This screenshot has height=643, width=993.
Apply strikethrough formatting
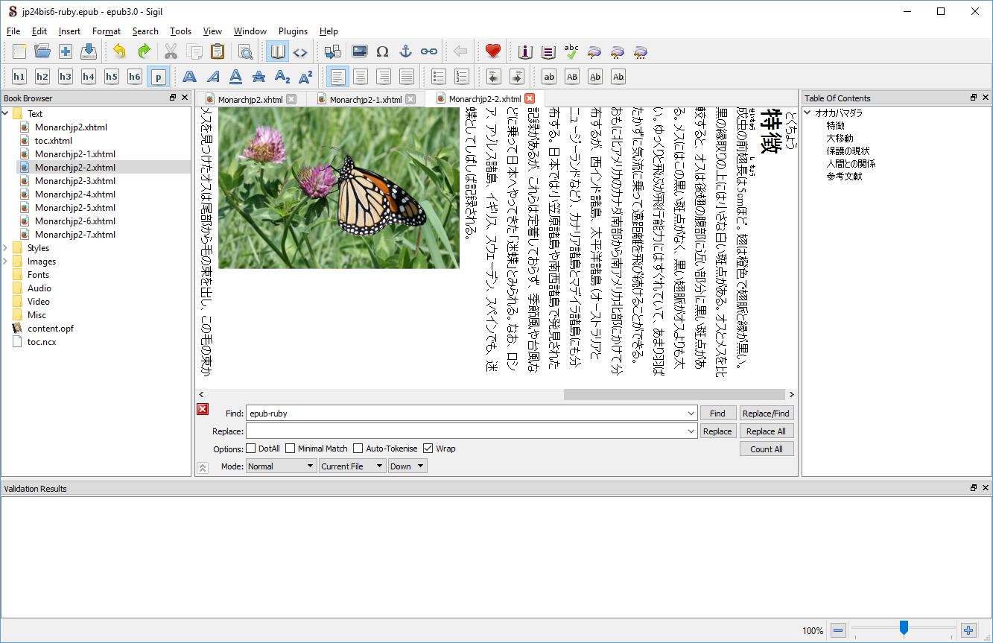[259, 76]
